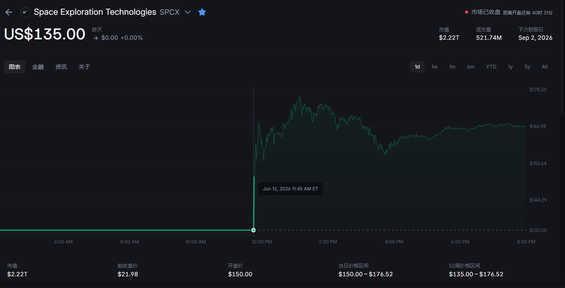The width and height of the screenshot is (565, 288).
Task: Click the 12:00 PM time axis label
Action: point(262,242)
